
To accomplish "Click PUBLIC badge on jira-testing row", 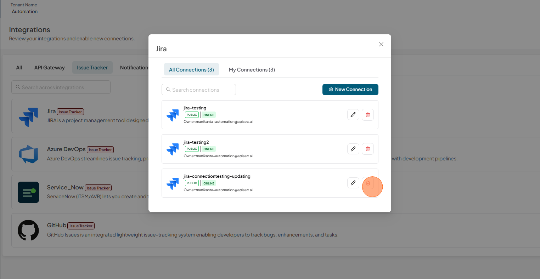I will click(x=192, y=115).
